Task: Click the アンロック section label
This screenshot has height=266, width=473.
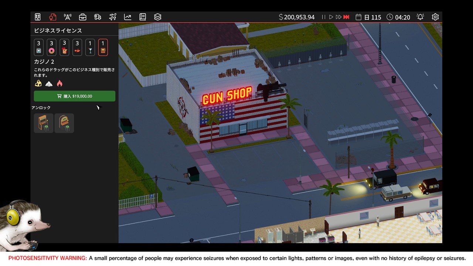Action: click(41, 108)
